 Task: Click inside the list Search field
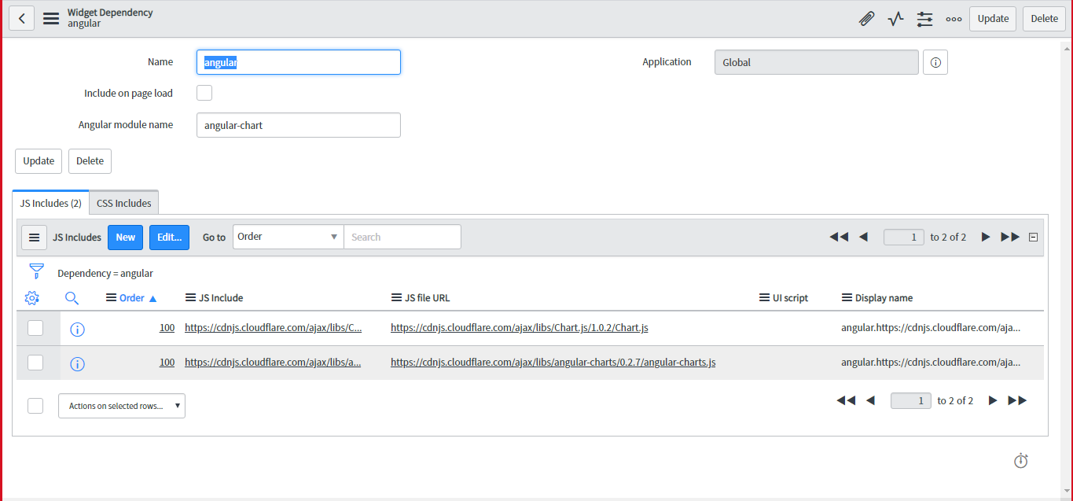[x=402, y=236]
